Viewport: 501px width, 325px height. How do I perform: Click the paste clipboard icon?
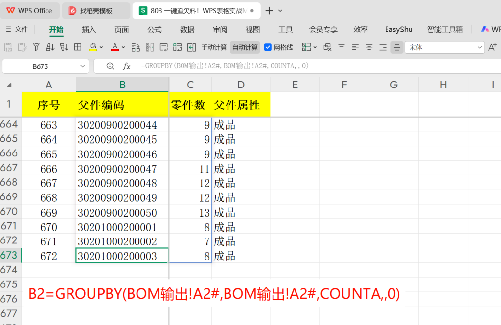pyautogui.click(x=22, y=47)
